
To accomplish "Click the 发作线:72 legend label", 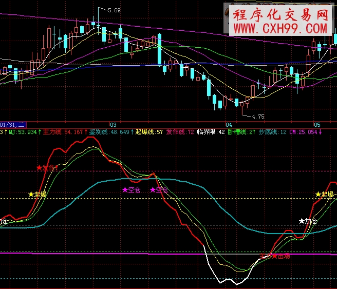I will 180,132.
